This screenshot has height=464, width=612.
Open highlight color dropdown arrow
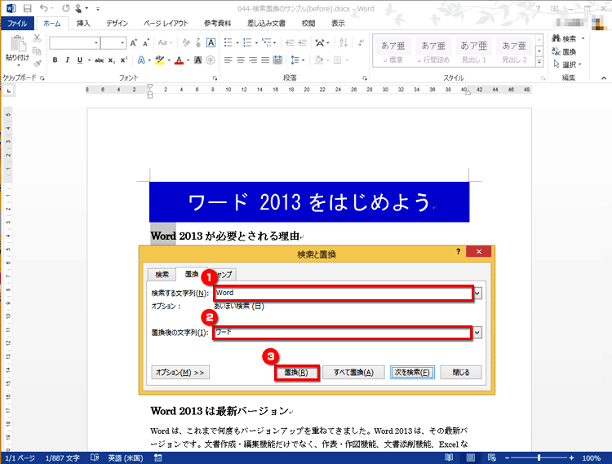(x=169, y=60)
